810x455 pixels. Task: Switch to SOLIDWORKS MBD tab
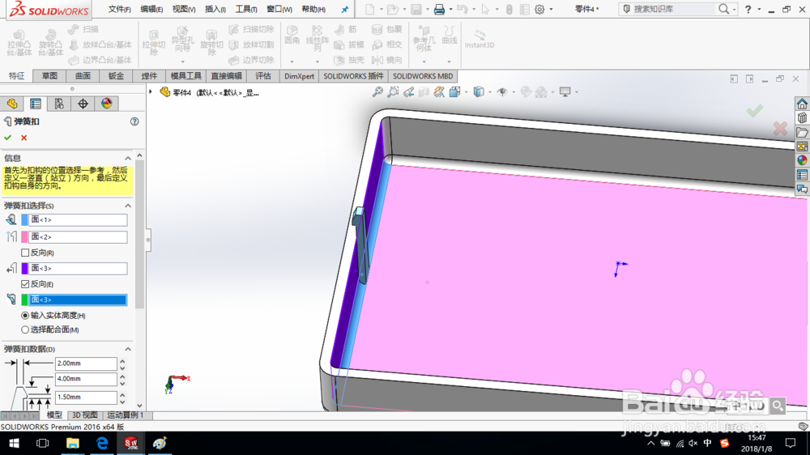pos(423,76)
